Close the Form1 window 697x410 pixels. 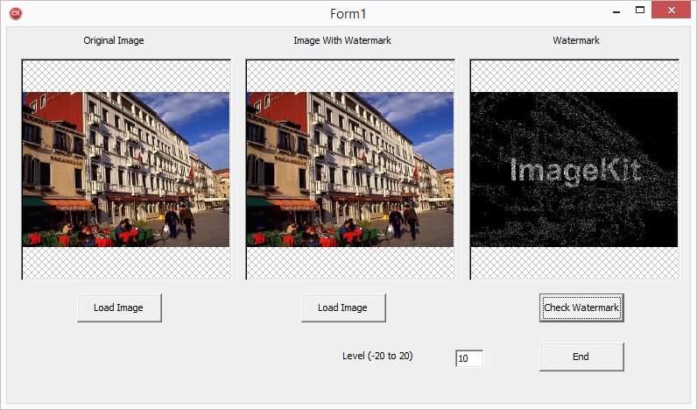click(x=672, y=10)
